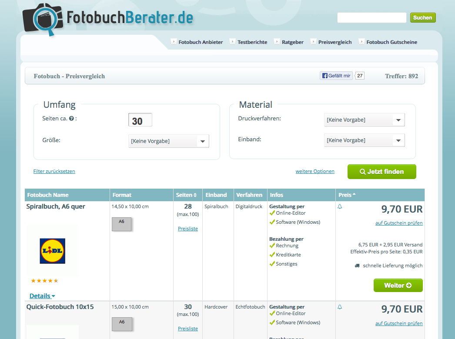Click the 6,75 EUR + 2,95 EUR Versand text
This screenshot has width=455, height=339.
390,245
